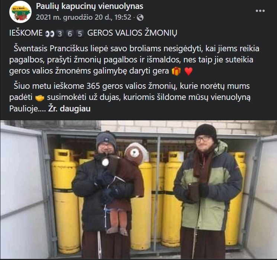This screenshot has height=260, width=277.
Task: Click the headline IEŠKOME text
Action: pos(26,33)
